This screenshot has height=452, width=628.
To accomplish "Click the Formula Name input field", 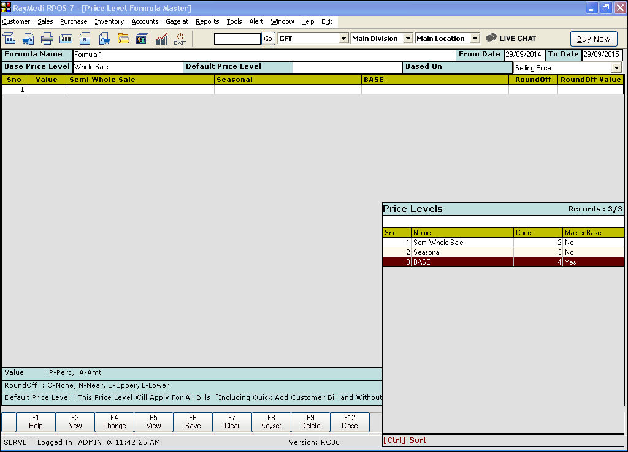I will (x=264, y=55).
